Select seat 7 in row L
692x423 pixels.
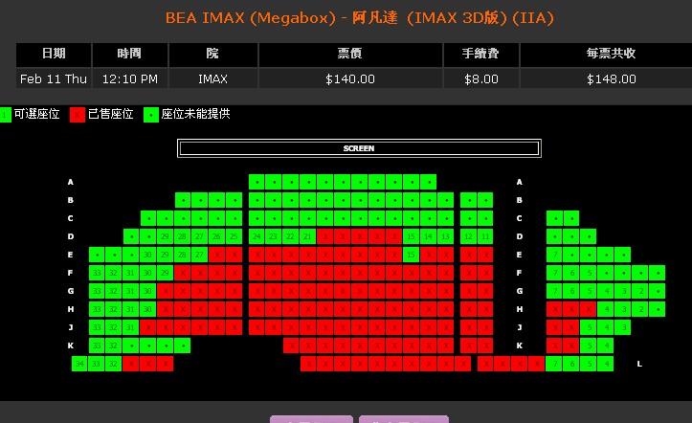point(555,364)
